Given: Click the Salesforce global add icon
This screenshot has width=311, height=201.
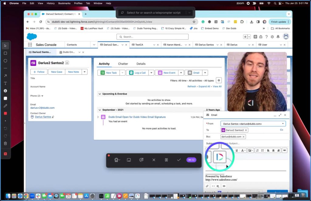Looking at the screenshot, I should (x=255, y=37).
